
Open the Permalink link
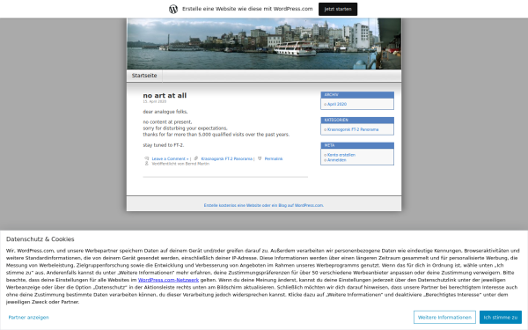coord(274,158)
